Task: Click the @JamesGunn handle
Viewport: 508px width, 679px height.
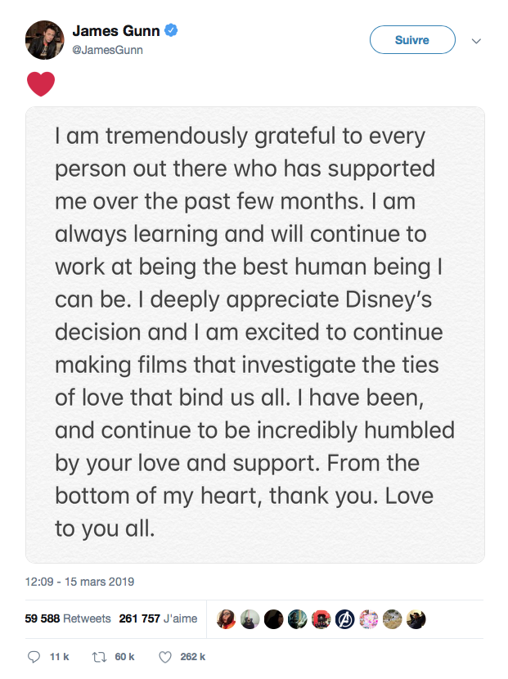Action: tap(107, 50)
